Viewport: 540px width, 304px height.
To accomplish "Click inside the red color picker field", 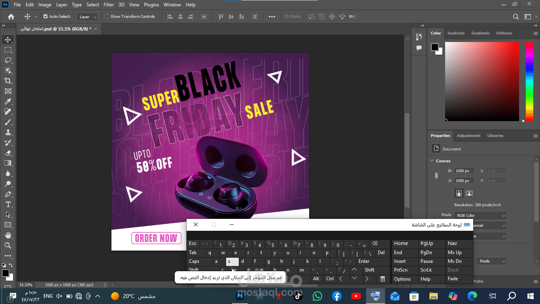I will tap(482, 81).
